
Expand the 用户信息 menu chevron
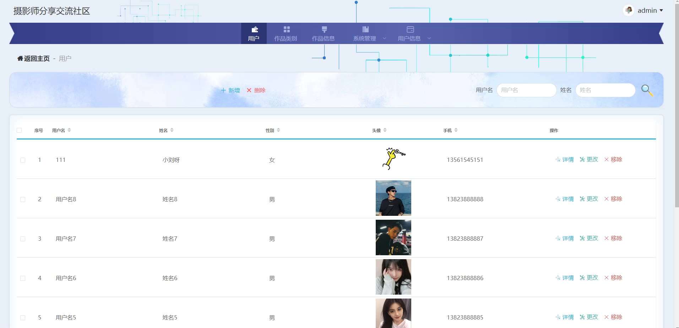point(429,38)
